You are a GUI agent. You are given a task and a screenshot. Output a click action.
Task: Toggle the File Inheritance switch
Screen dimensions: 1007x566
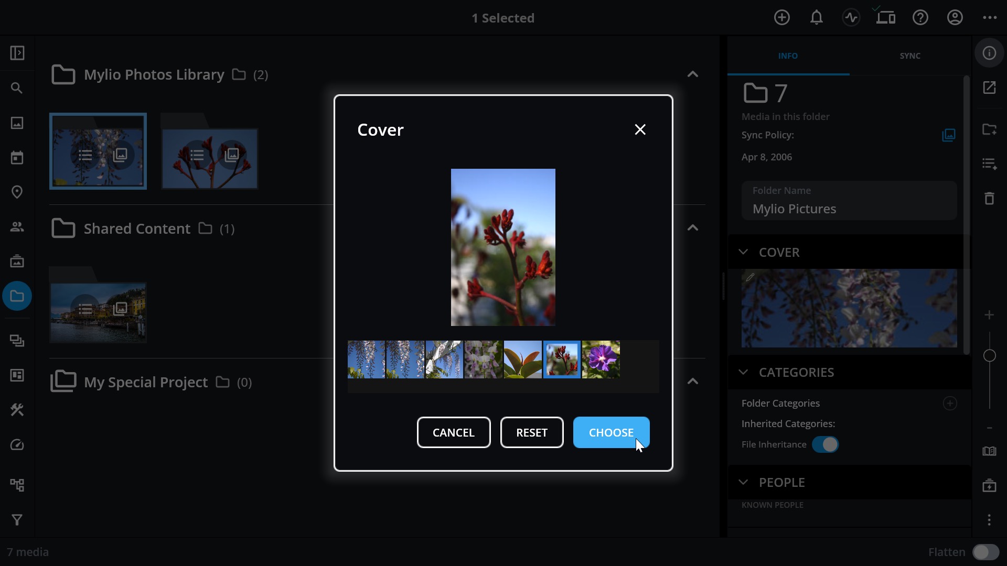pyautogui.click(x=826, y=444)
